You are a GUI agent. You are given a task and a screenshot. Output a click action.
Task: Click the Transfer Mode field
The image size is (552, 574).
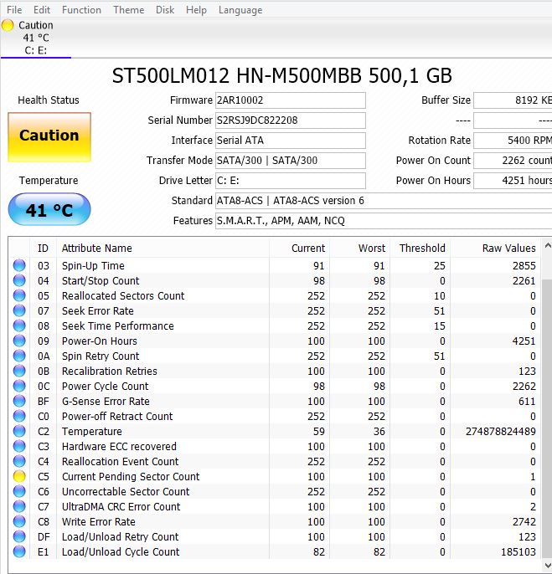click(291, 161)
